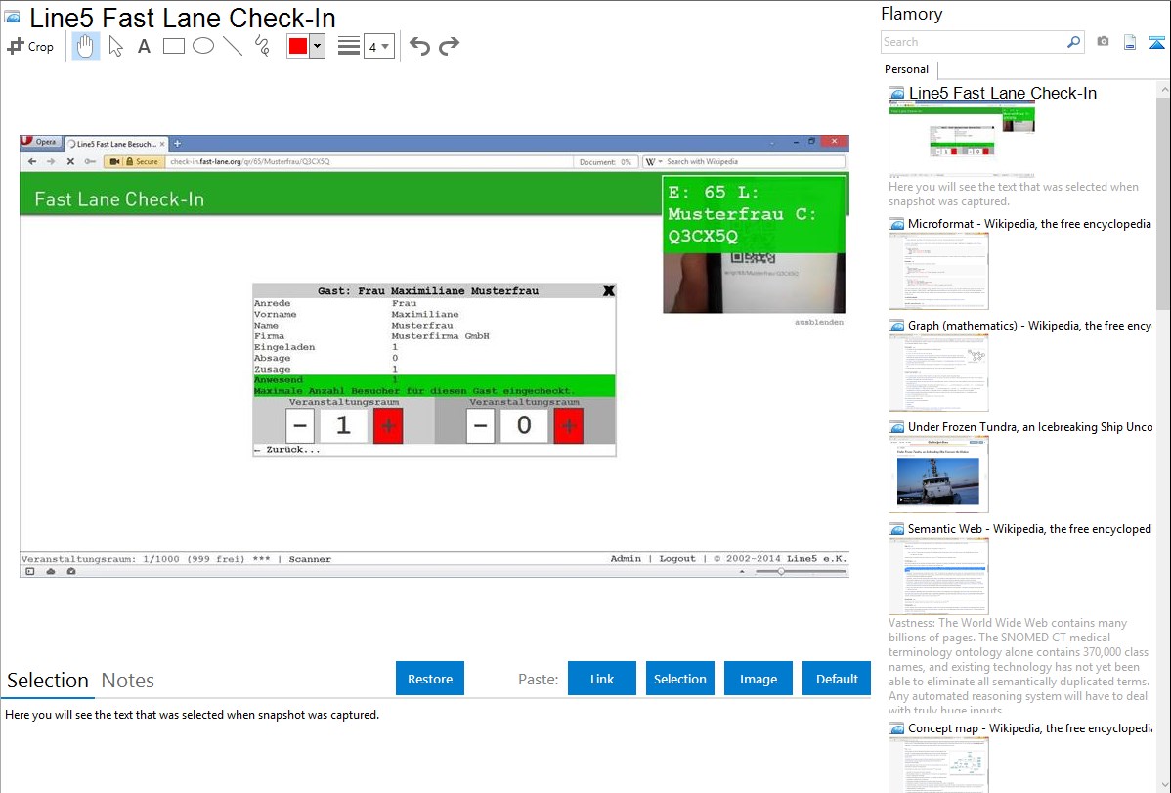Screen dimensions: 1171x793
Task: Open the color picker dropdown arrow
Action: coord(318,46)
